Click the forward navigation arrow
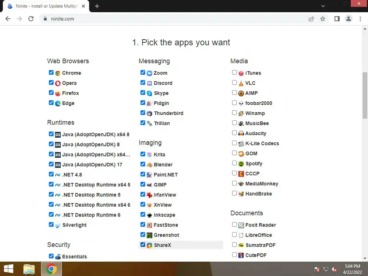Screen dimensions: 368x276 pos(19,19)
